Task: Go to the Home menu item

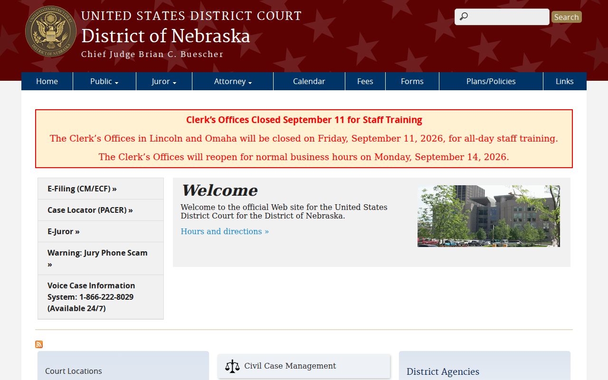Action: (47, 81)
